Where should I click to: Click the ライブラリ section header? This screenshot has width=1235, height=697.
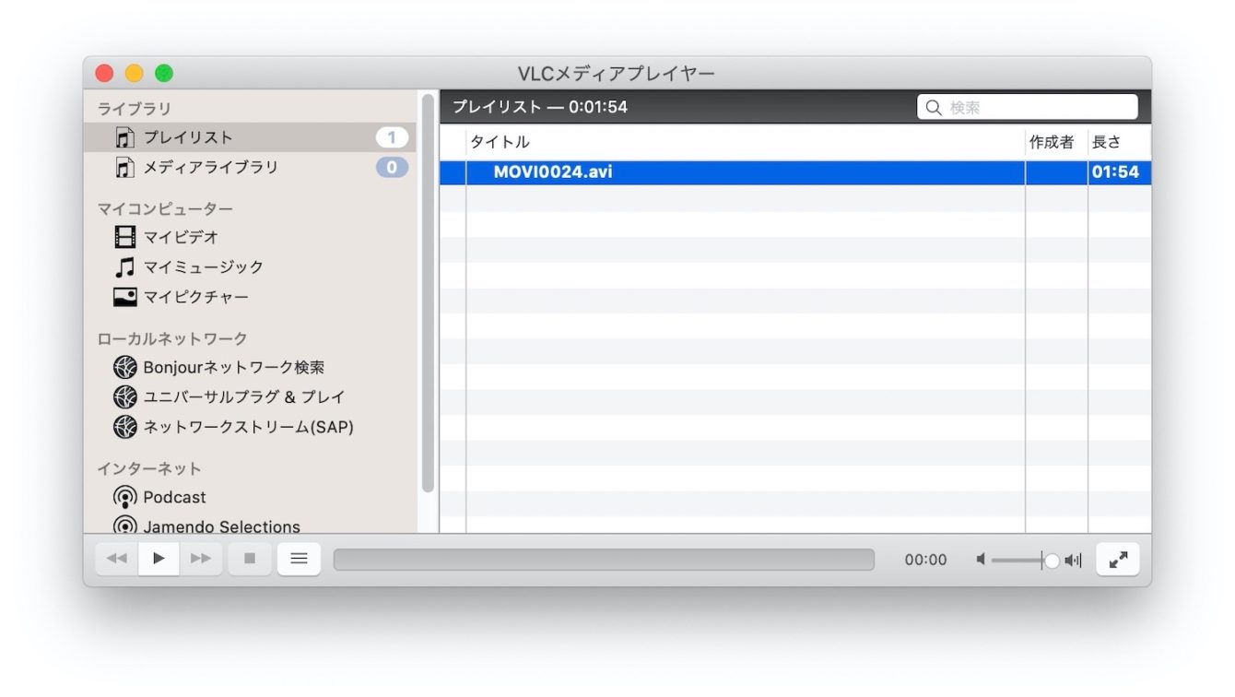[135, 109]
